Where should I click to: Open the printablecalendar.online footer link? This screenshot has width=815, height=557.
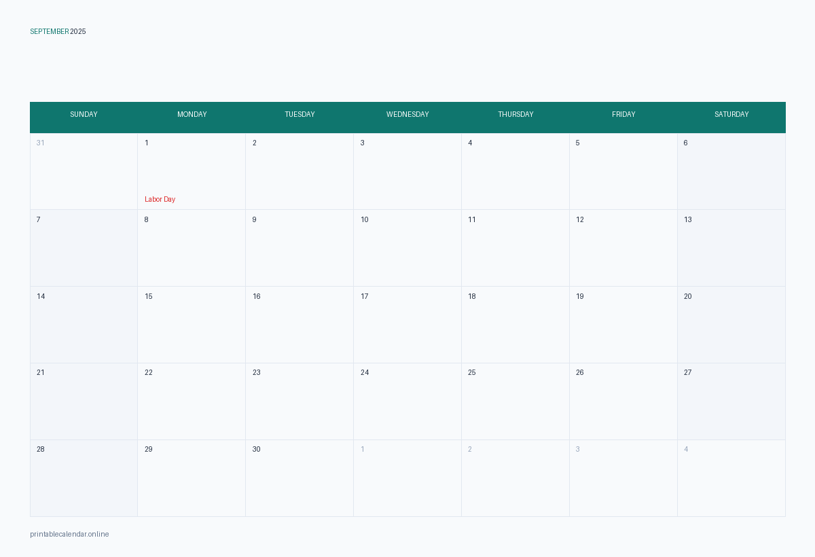[69, 535]
